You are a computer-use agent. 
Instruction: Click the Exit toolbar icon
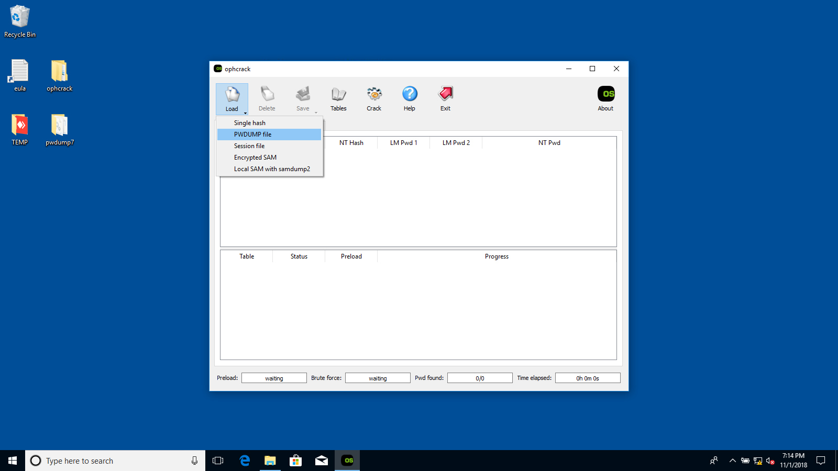pos(445,99)
